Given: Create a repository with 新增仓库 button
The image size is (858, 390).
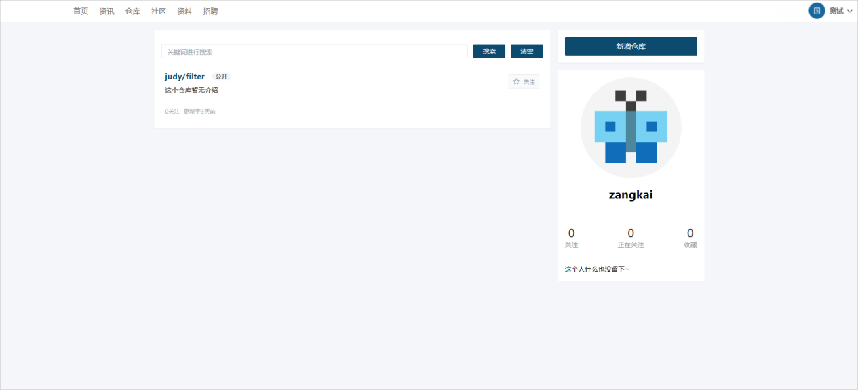Looking at the screenshot, I should click(630, 46).
